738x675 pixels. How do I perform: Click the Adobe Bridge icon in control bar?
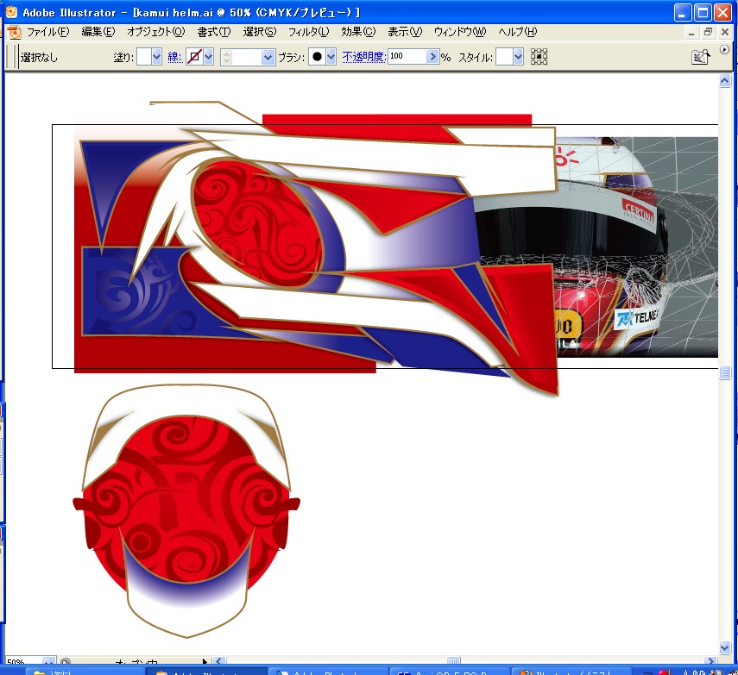699,57
